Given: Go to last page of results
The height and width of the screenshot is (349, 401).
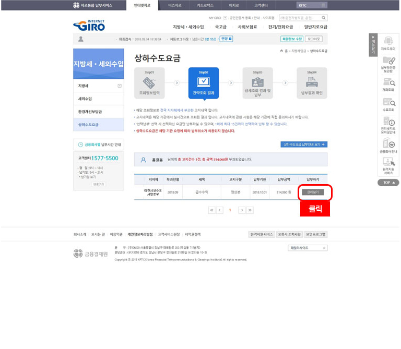Looking at the screenshot, I should [x=250, y=210].
